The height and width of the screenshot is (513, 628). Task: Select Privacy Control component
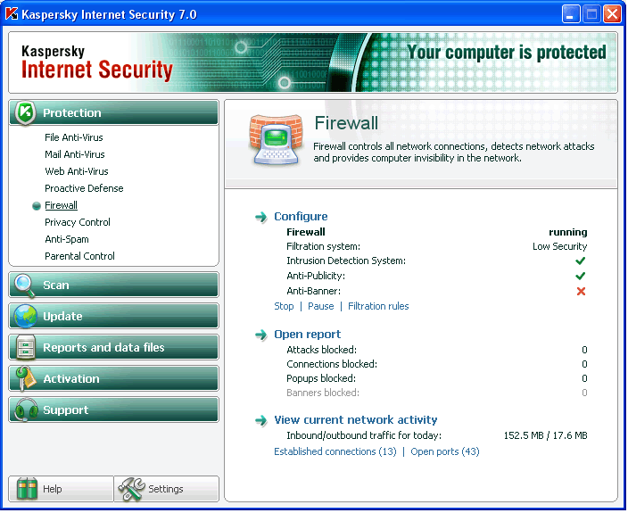click(78, 222)
